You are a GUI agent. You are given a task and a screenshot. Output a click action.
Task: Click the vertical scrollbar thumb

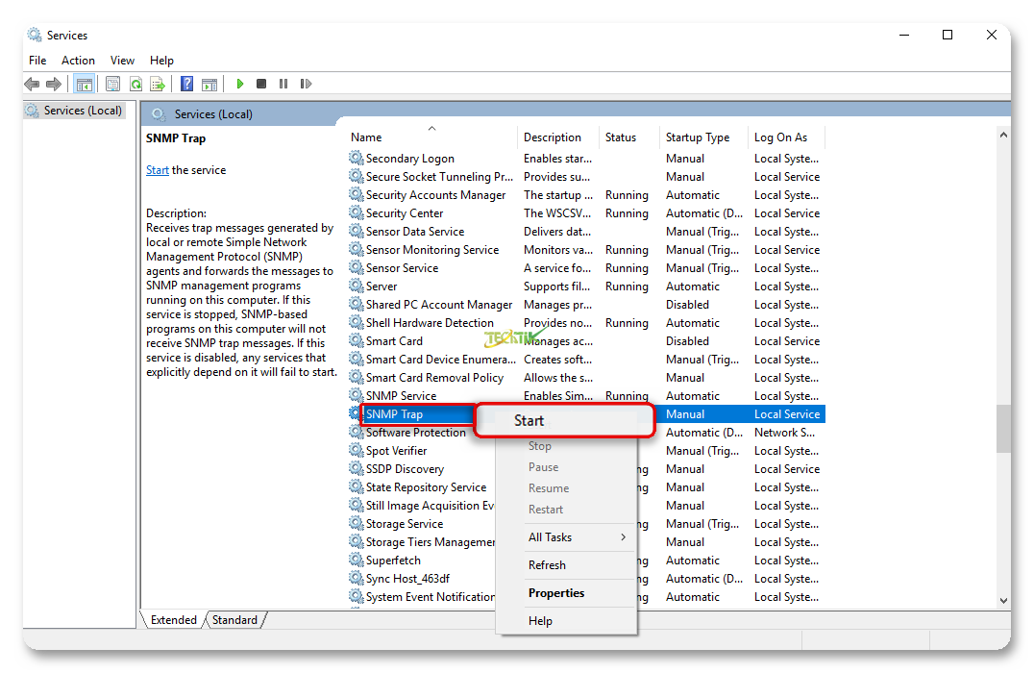pyautogui.click(x=1003, y=428)
